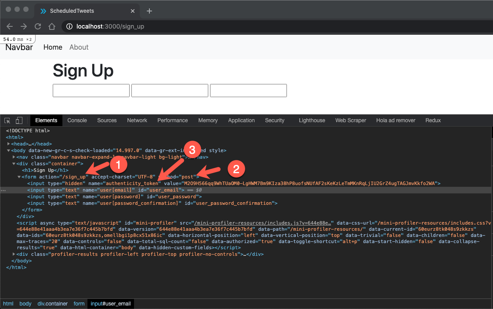493x309 pixels.
Task: Click the second Sign Up password field
Action: point(170,91)
